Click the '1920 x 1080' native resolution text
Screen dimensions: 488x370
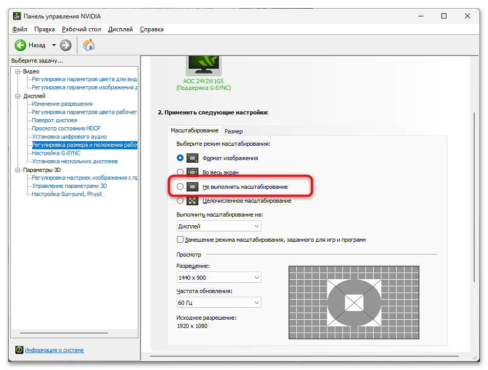point(192,326)
